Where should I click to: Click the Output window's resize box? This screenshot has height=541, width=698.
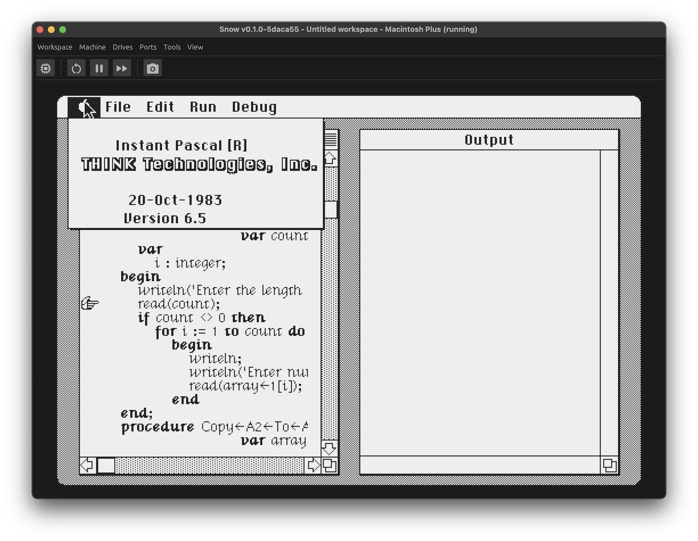pyautogui.click(x=609, y=465)
